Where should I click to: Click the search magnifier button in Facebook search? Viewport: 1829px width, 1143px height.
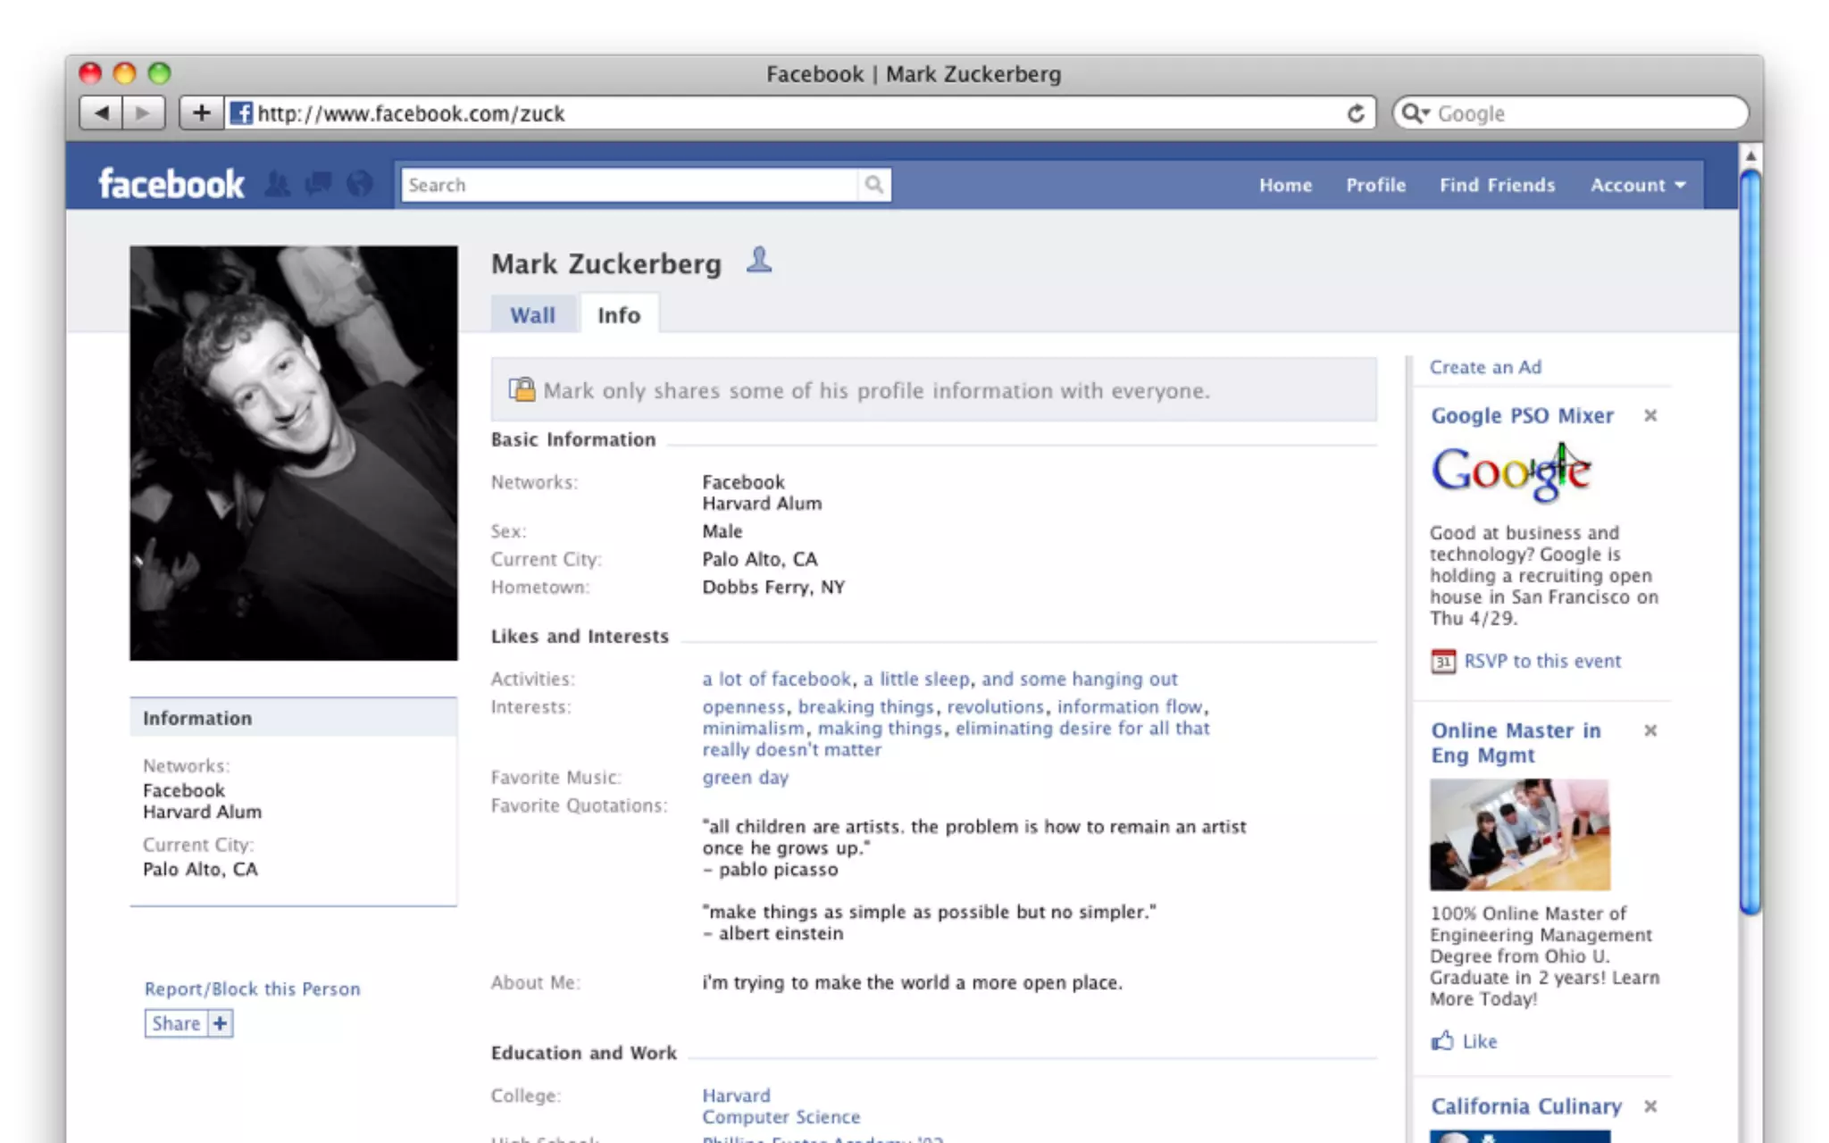click(x=873, y=185)
